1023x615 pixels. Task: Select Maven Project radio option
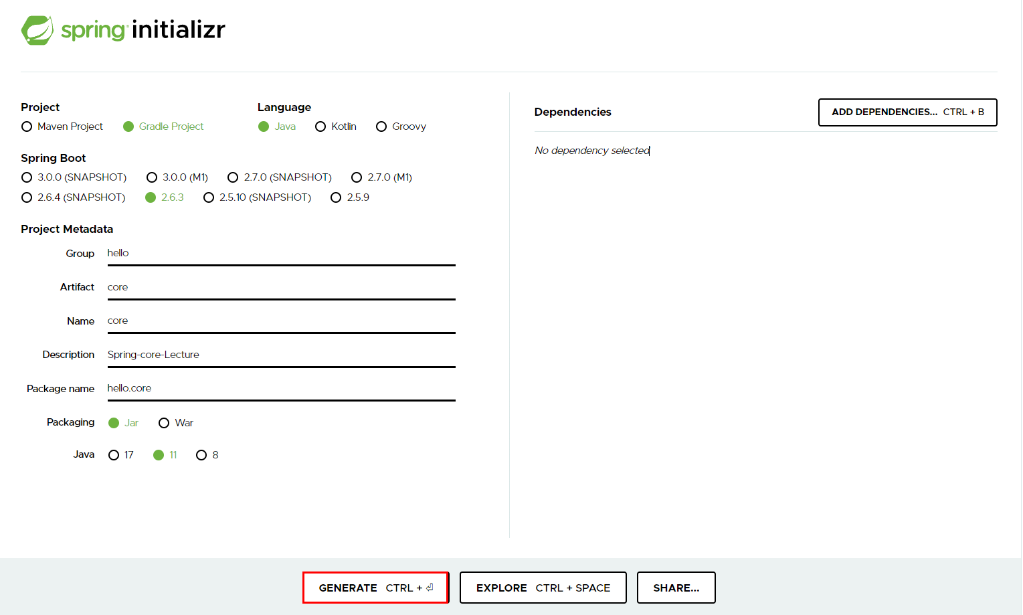coord(62,126)
